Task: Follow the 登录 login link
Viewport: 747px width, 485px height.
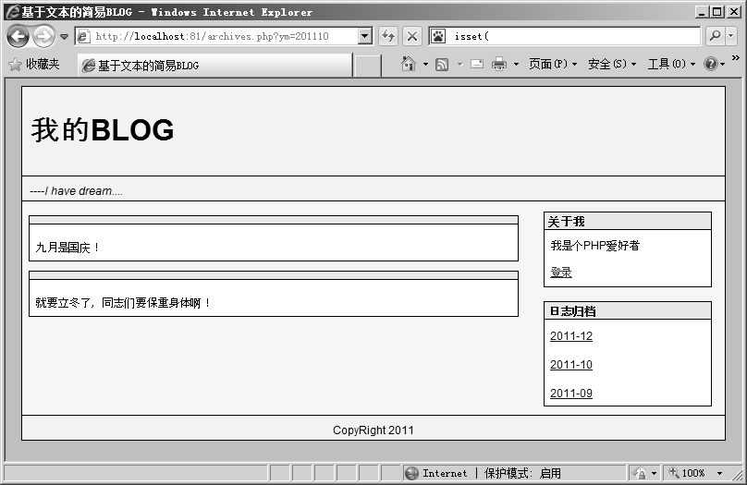Action: click(561, 273)
